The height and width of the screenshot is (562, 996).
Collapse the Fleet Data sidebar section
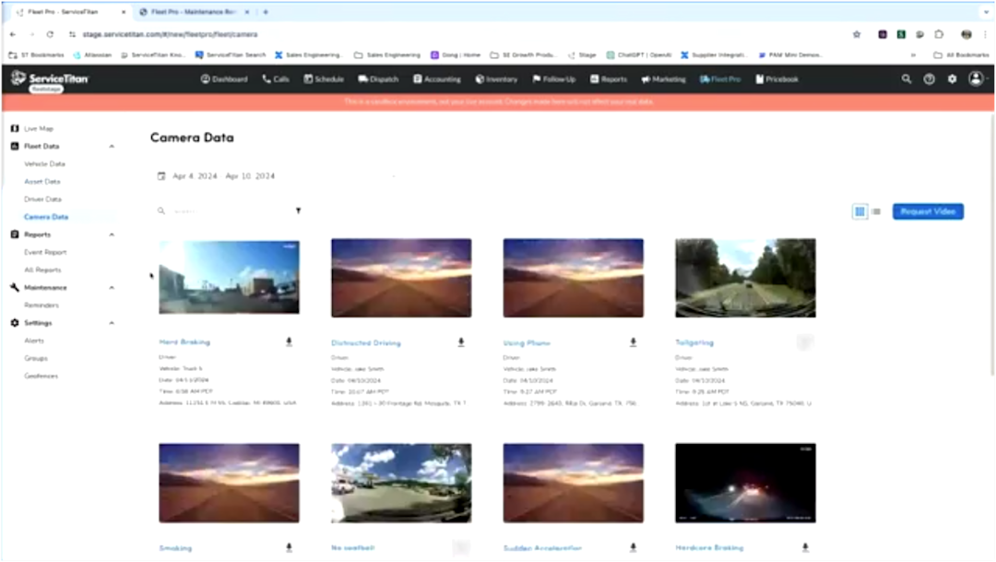click(x=112, y=146)
